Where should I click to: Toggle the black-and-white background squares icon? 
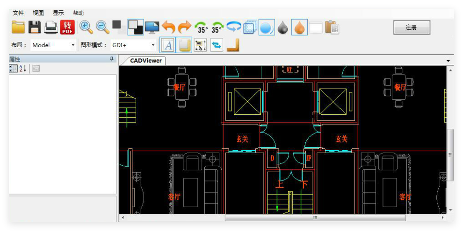[136, 27]
